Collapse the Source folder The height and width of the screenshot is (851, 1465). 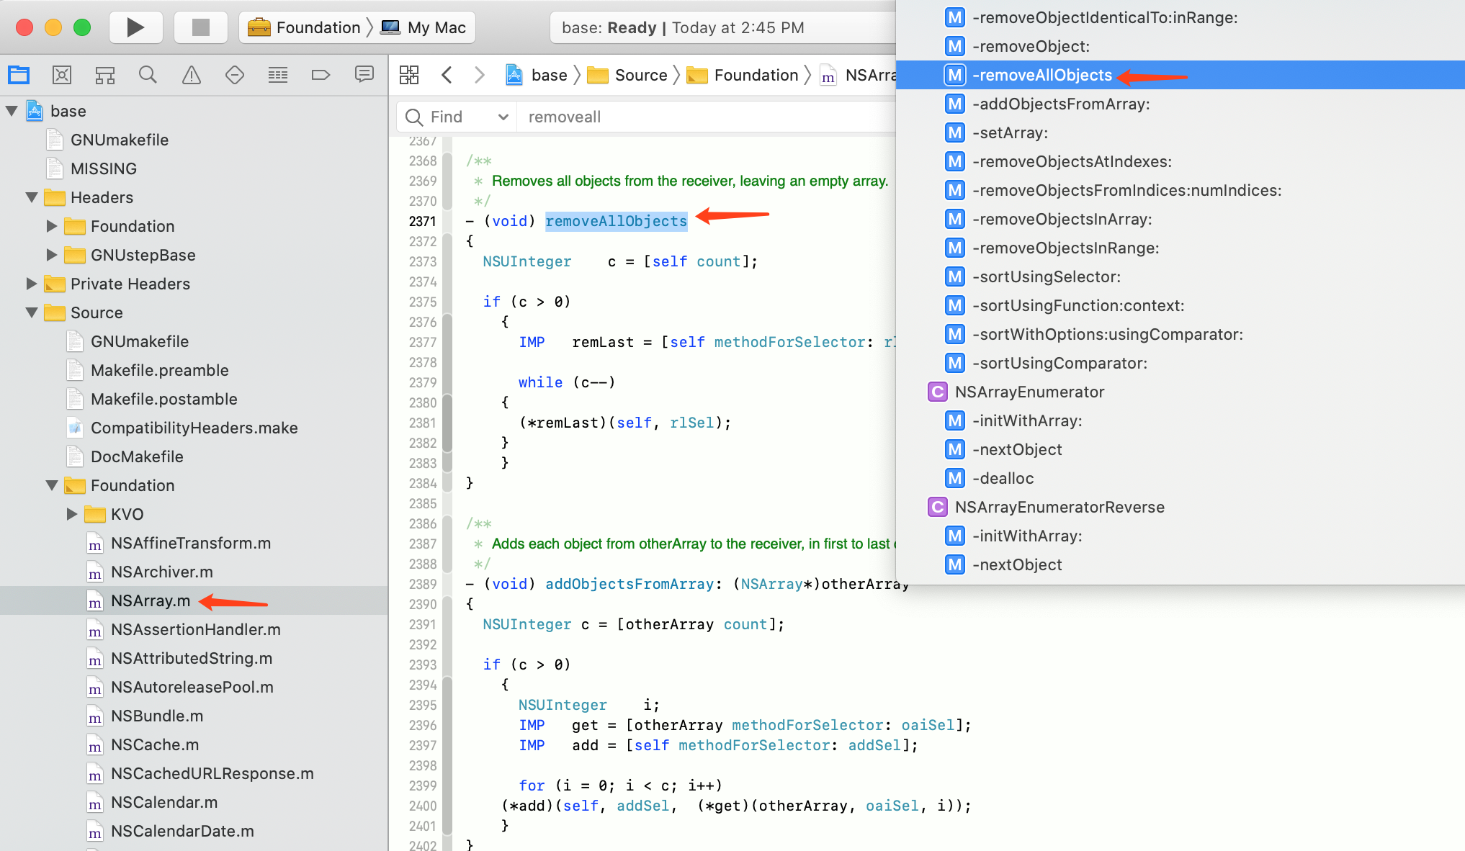point(32,312)
